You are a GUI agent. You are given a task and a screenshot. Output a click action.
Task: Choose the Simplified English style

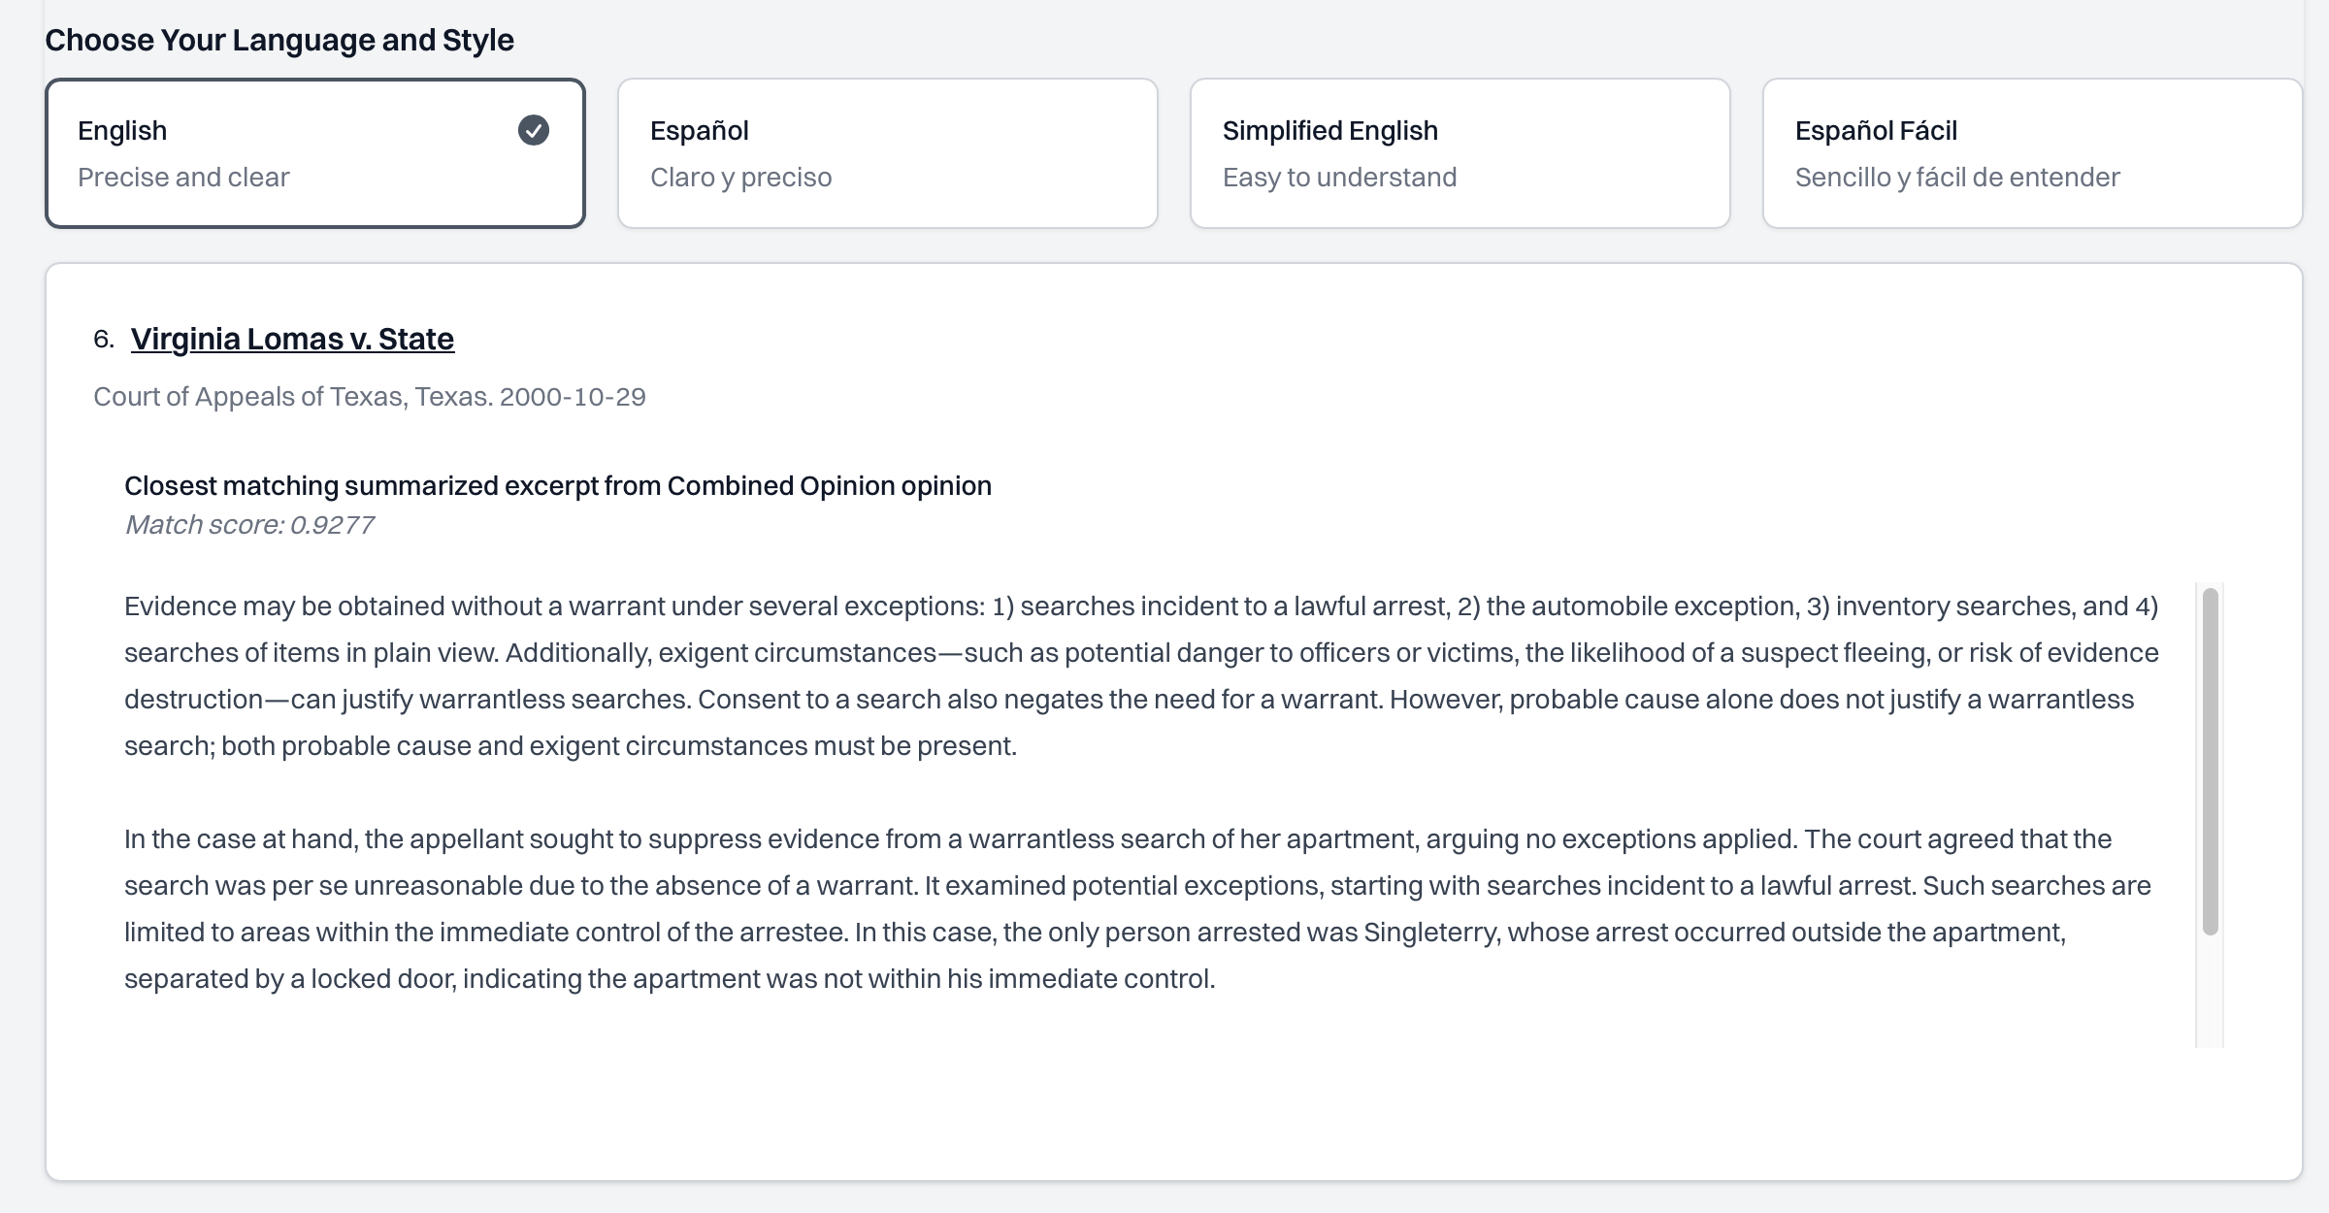pyautogui.click(x=1460, y=153)
